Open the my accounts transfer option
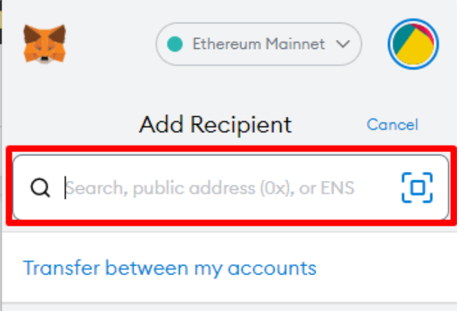The height and width of the screenshot is (311, 459). pyautogui.click(x=170, y=268)
